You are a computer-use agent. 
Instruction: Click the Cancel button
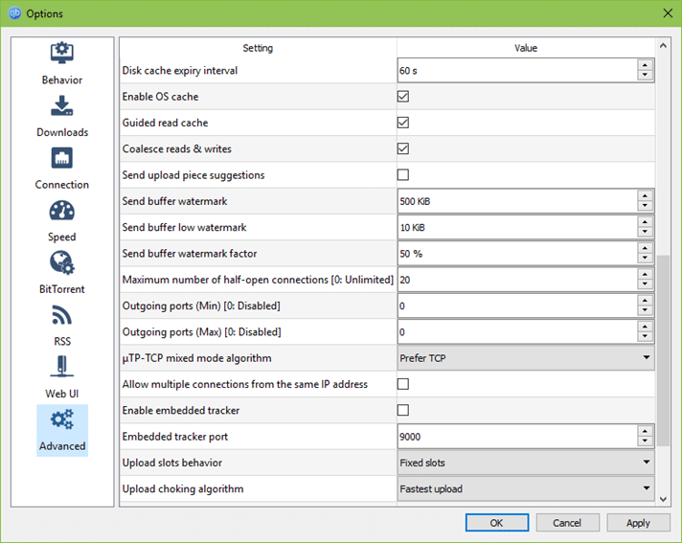567,523
